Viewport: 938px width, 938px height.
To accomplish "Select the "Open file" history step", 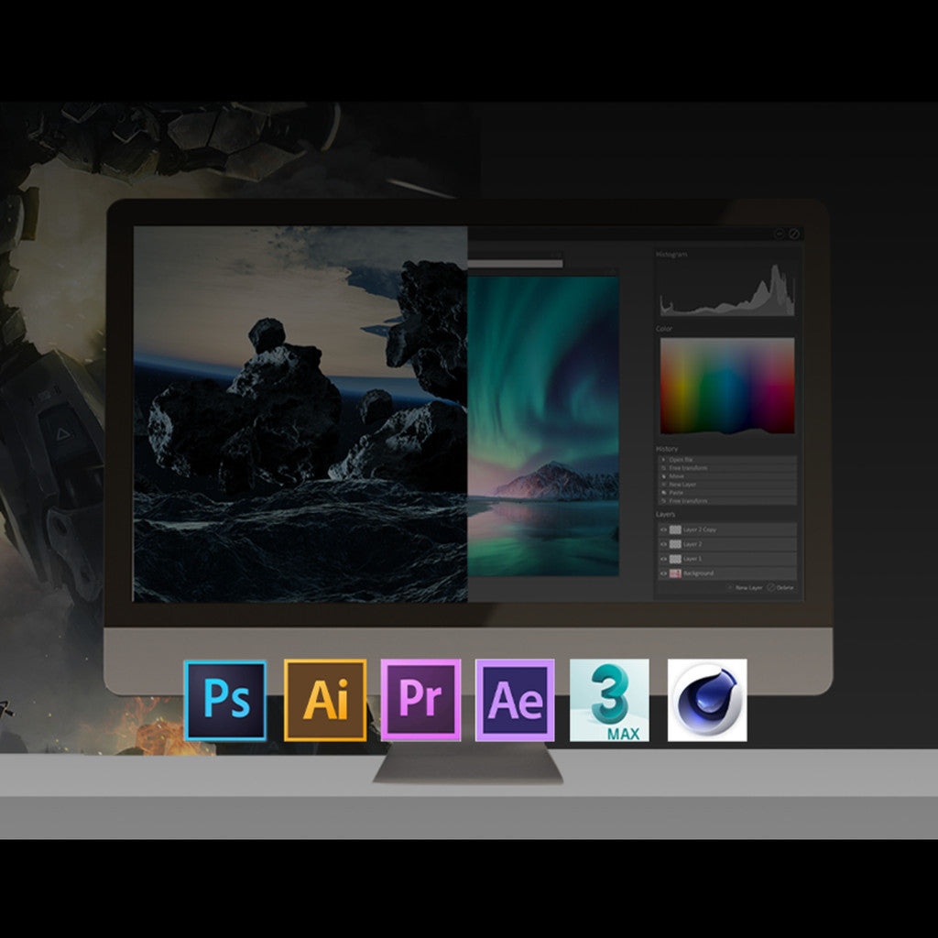I will tap(726, 460).
